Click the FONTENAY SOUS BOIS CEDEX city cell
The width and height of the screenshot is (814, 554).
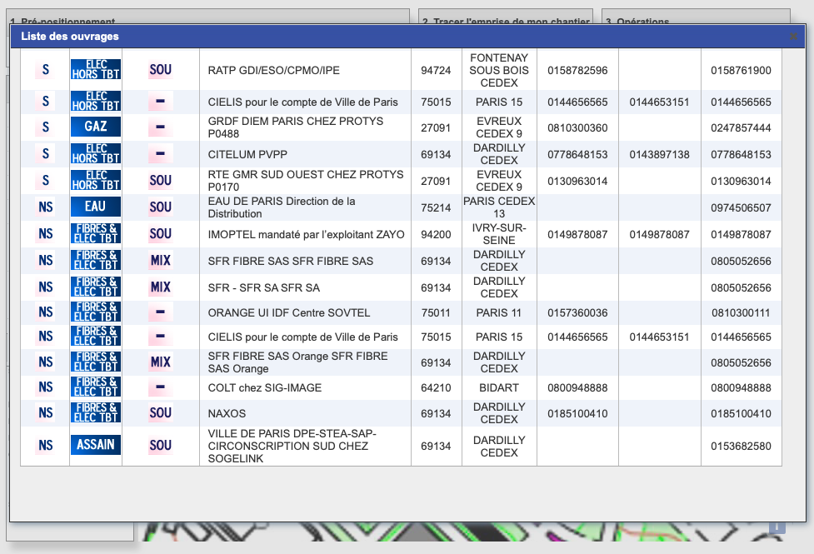click(x=499, y=70)
